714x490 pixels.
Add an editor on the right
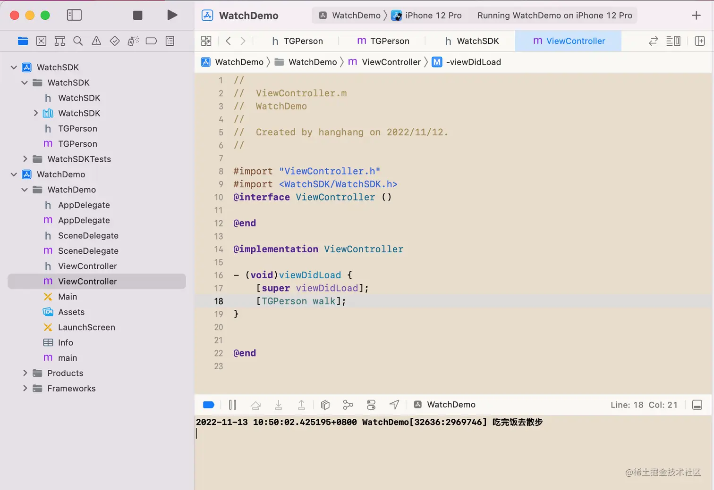tap(700, 41)
